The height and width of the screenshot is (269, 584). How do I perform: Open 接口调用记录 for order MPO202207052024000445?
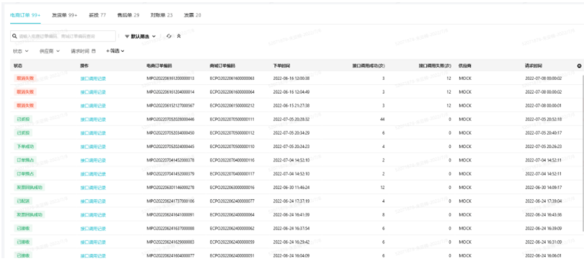(93, 147)
